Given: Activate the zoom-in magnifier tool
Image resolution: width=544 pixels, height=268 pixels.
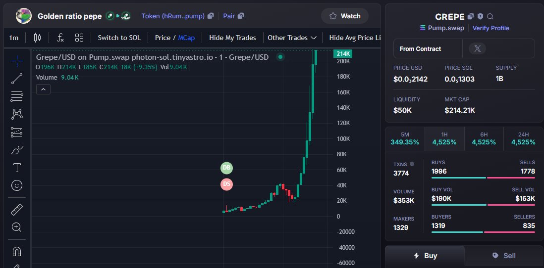Looking at the screenshot, I should [17, 227].
